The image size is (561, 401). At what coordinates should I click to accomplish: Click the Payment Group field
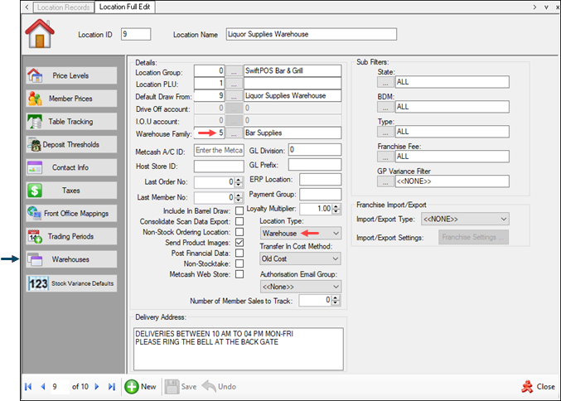[320, 194]
